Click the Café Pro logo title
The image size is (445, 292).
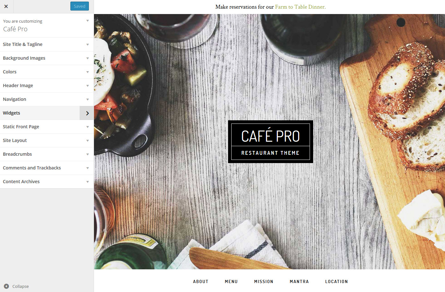(270, 136)
